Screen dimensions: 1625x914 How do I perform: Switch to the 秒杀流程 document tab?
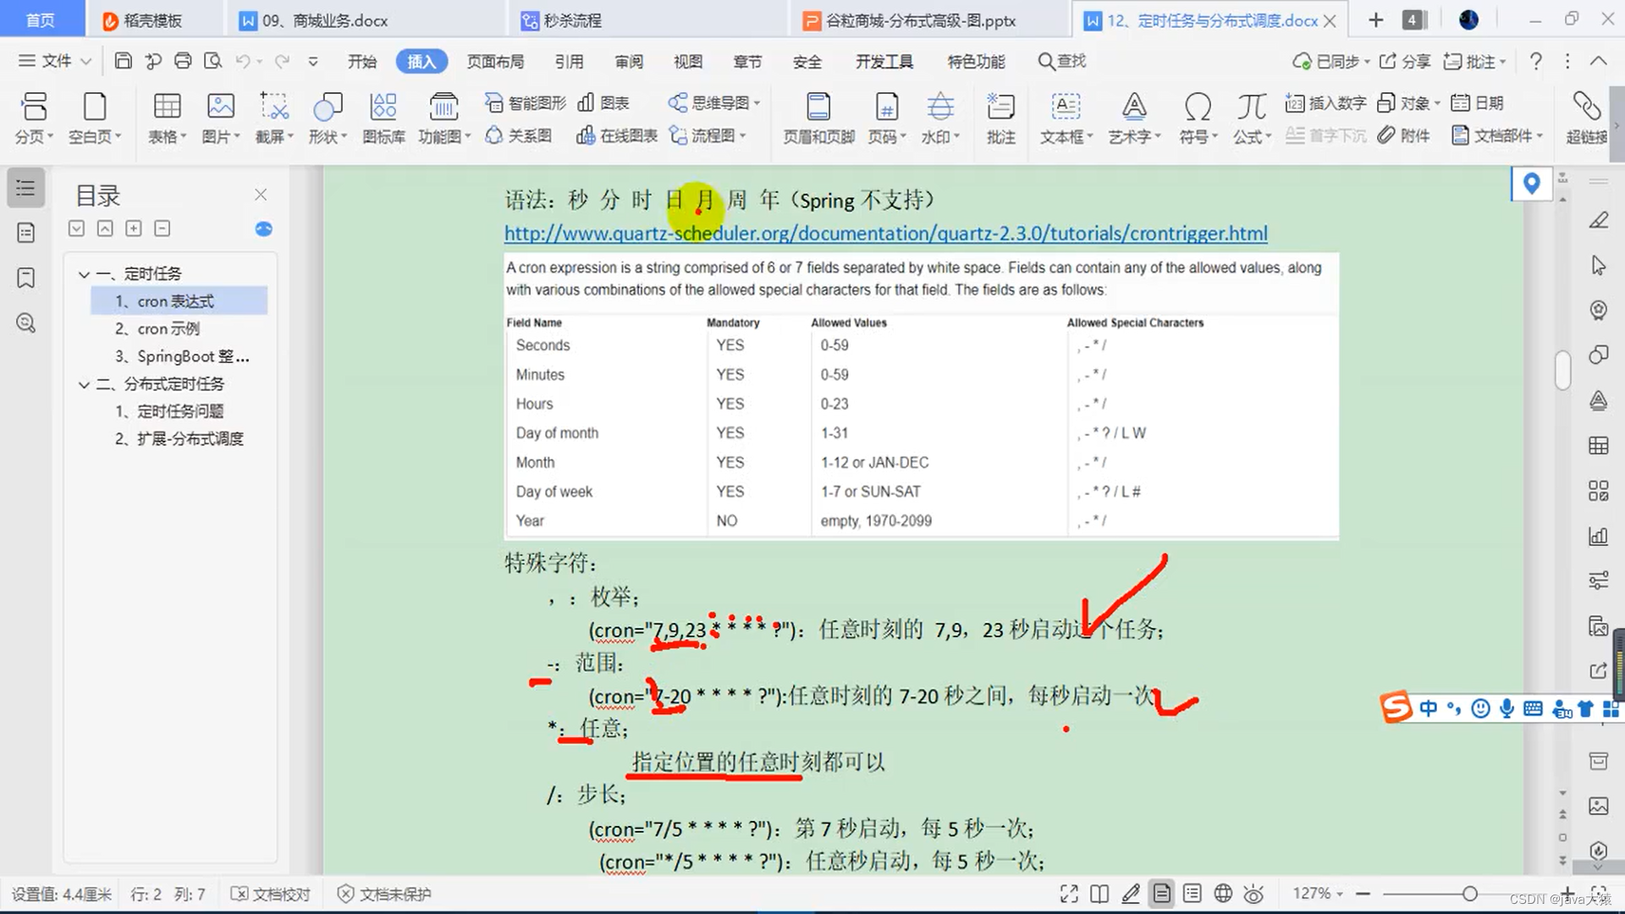point(572,20)
